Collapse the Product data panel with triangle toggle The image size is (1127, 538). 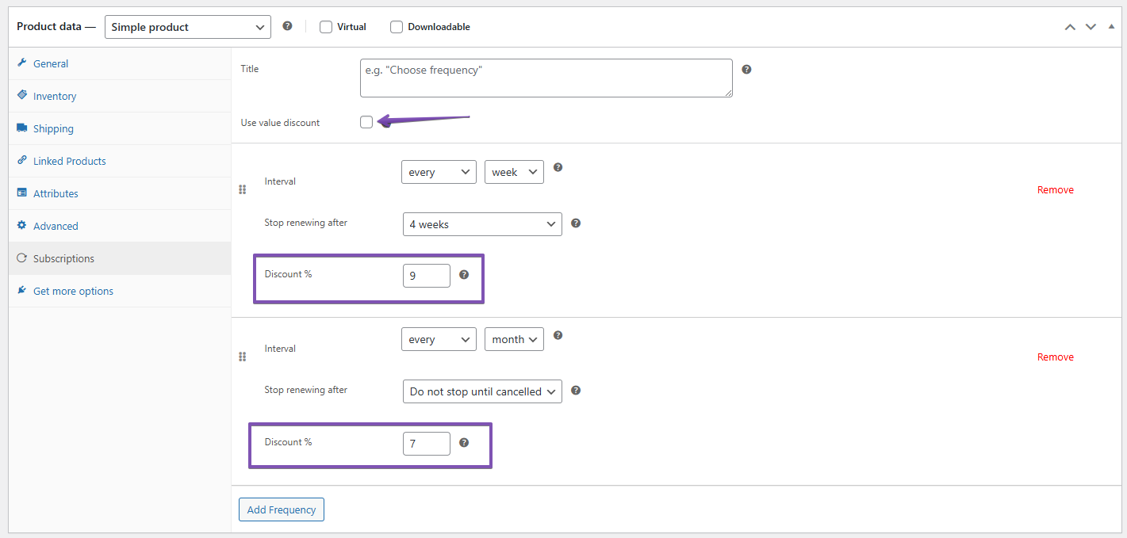click(1111, 26)
